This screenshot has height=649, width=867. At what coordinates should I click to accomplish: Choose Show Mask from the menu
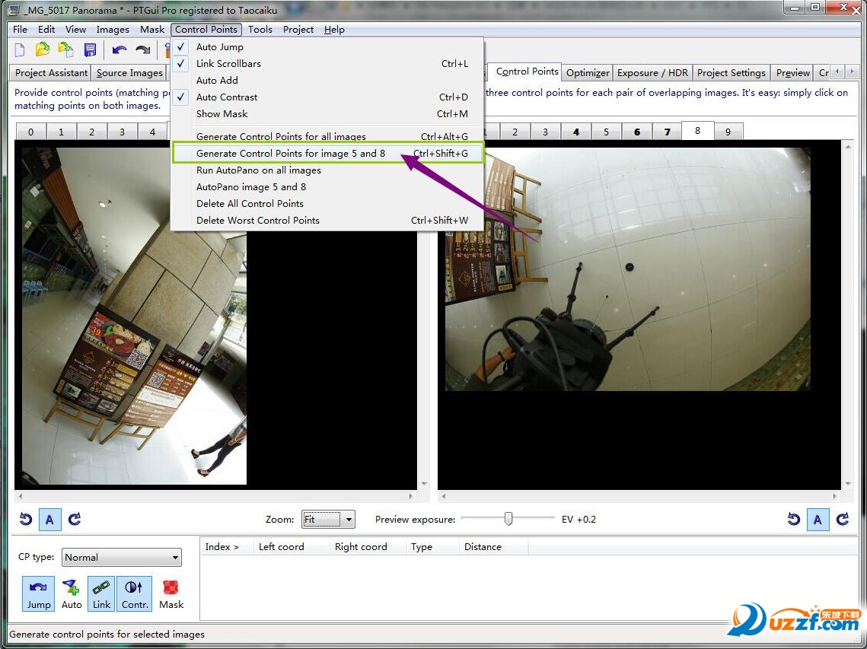pyautogui.click(x=328, y=114)
